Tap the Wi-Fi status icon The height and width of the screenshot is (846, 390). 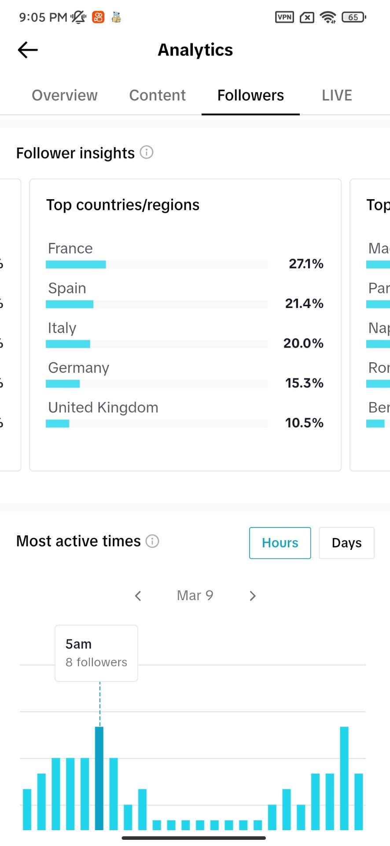tap(328, 17)
